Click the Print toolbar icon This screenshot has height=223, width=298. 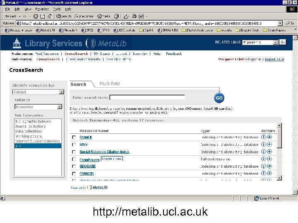(135, 16)
